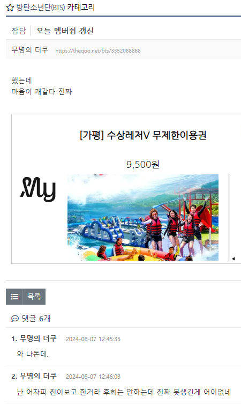Click the My logo in the advertisement
The height and width of the screenshot is (405, 241).
38,189
